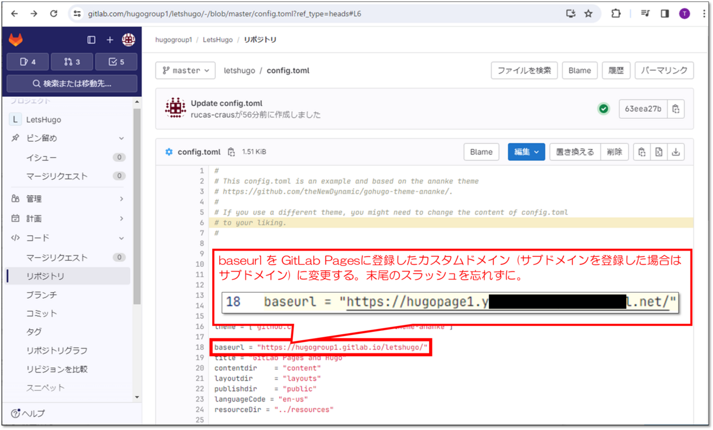
Task: Go back in browser
Action: click(14, 13)
